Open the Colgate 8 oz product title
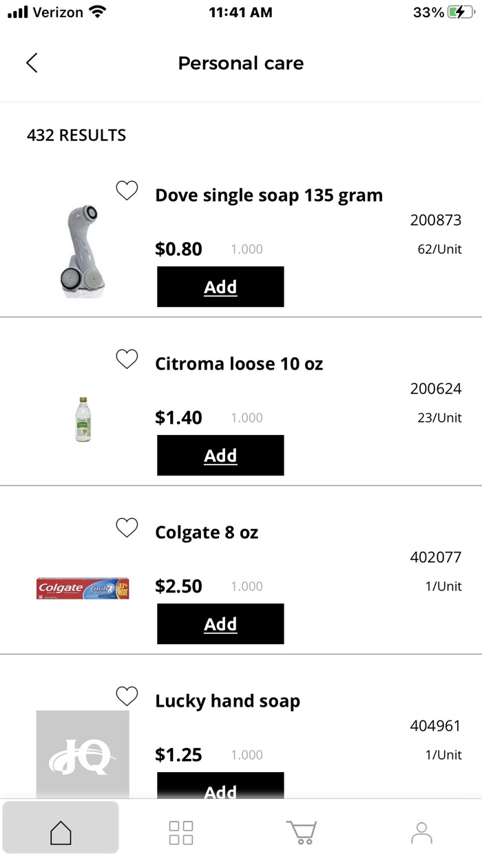The image size is (482, 856). coord(207,533)
